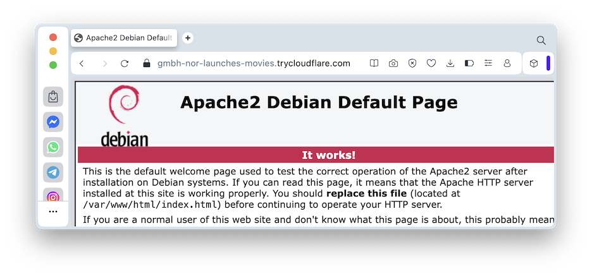
Task: Reload the current page
Action: click(125, 63)
